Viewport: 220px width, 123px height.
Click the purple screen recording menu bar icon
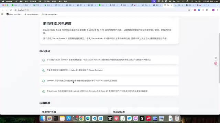tap(154, 1)
